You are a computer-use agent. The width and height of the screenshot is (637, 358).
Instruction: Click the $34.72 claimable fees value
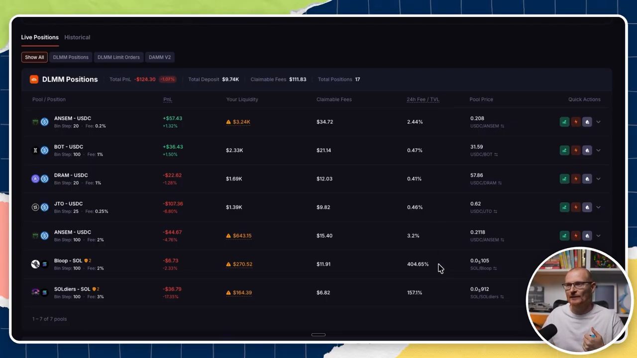point(325,122)
